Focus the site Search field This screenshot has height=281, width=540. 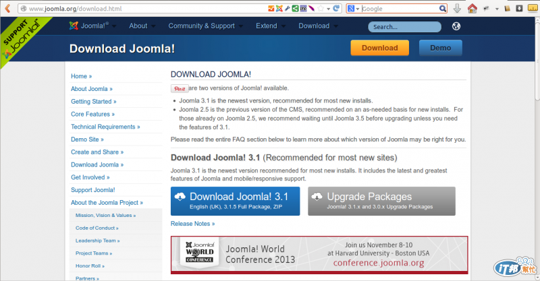click(404, 27)
